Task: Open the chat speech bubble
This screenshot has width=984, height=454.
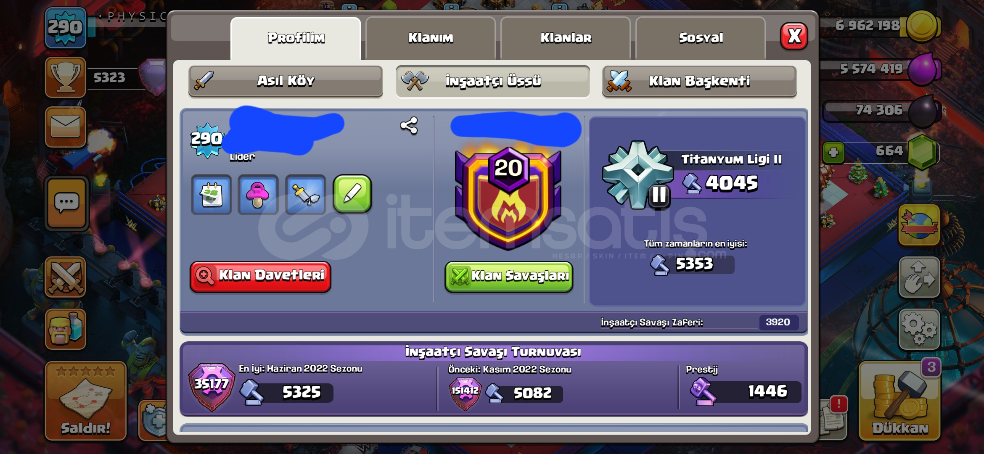Action: [66, 203]
